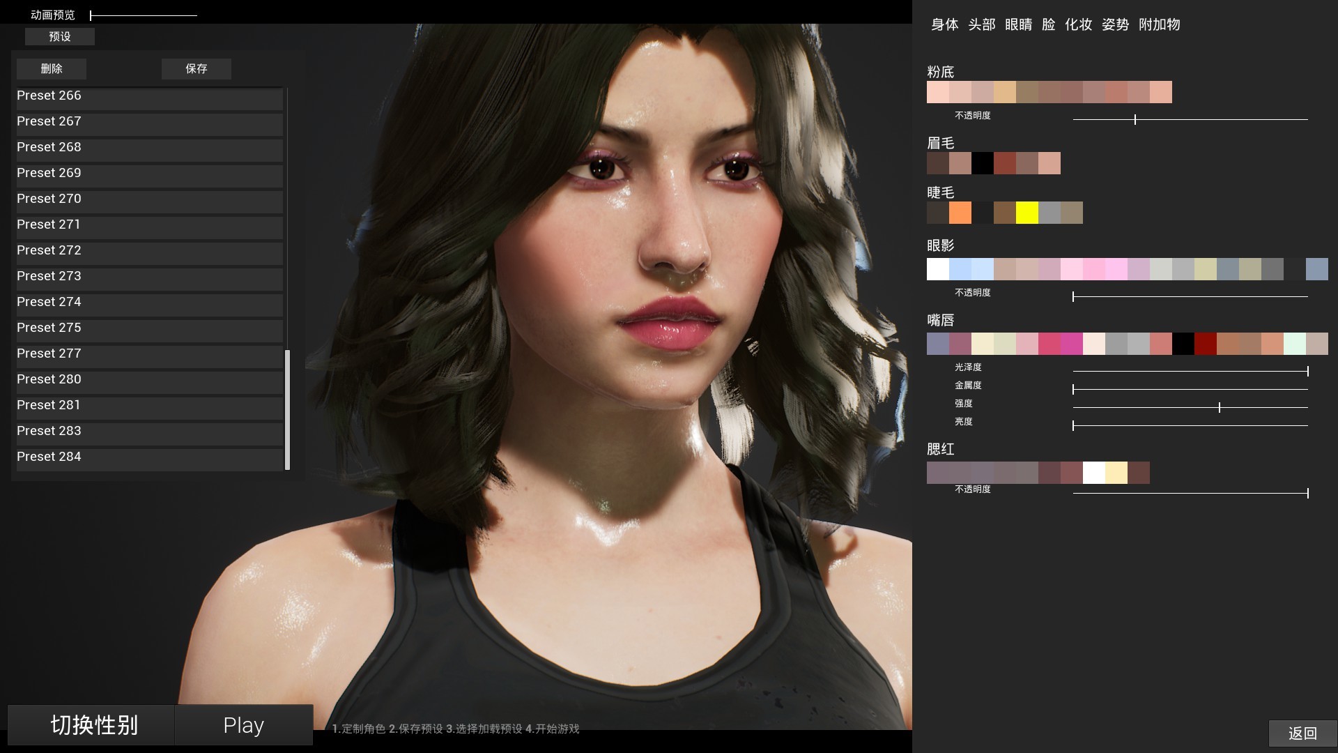Pick the yellow eyelash color swatch

coord(1026,213)
